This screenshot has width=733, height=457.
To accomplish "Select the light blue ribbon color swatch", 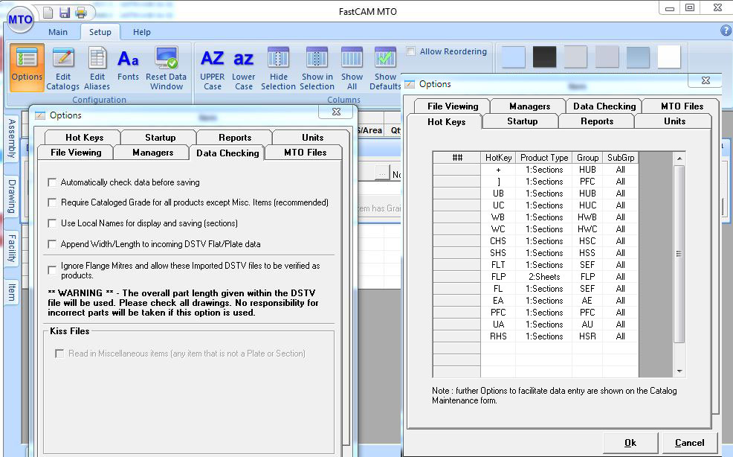I will tap(513, 57).
